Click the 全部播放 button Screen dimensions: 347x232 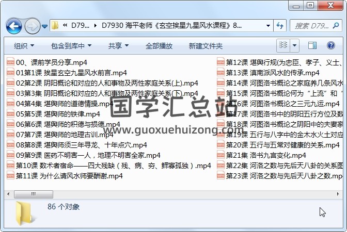tap(159, 46)
